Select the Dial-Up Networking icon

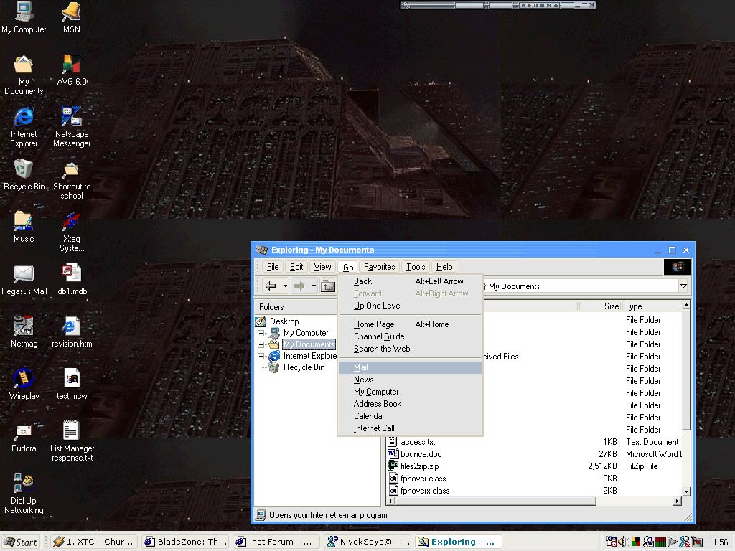coord(24,484)
